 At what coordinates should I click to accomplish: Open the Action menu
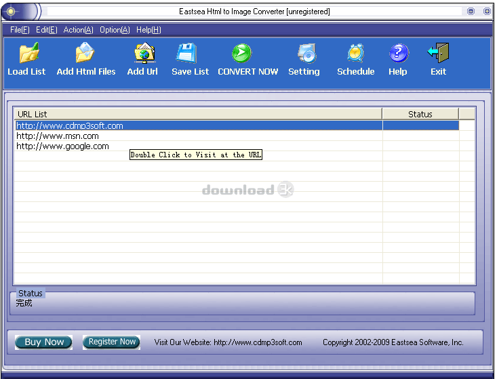(78, 30)
